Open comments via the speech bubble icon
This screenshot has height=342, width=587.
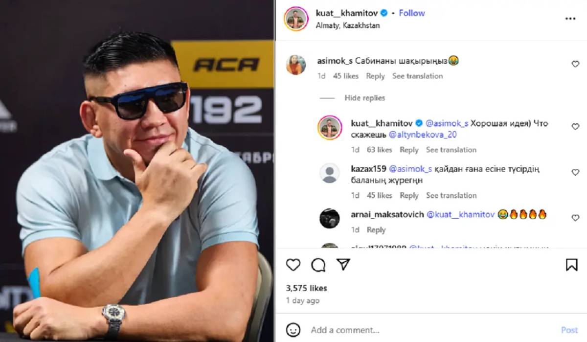318,265
